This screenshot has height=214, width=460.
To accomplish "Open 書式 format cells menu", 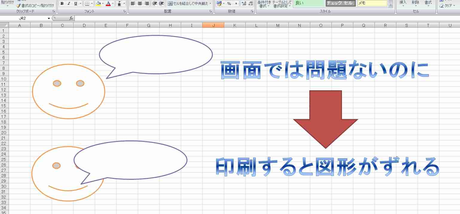I will coord(428,3).
